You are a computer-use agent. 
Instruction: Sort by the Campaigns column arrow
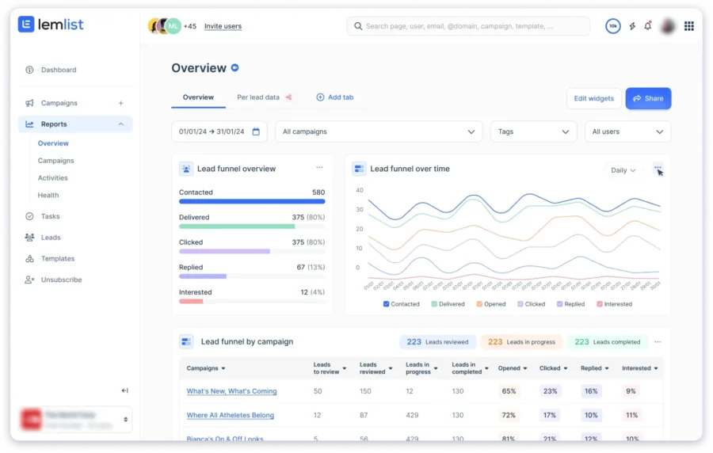(223, 368)
